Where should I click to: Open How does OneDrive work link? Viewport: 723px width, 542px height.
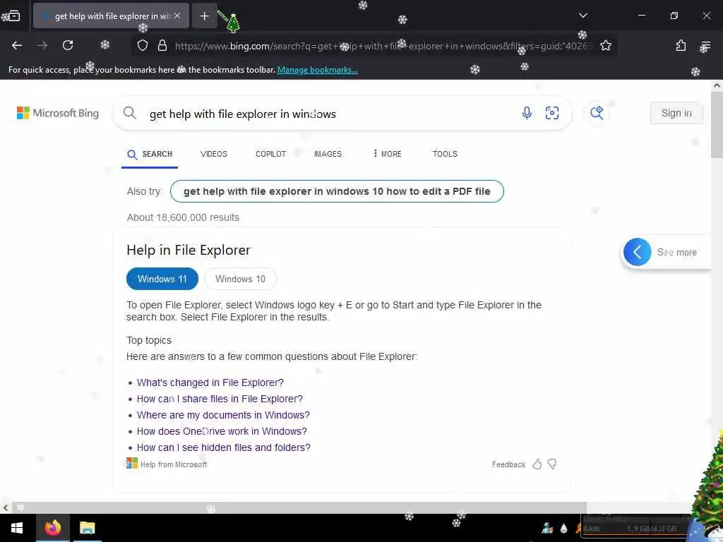222,431
